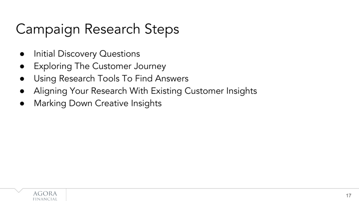Click the word Insights ending the fourth bullet
This screenshot has width=359, height=201.
click(x=241, y=91)
